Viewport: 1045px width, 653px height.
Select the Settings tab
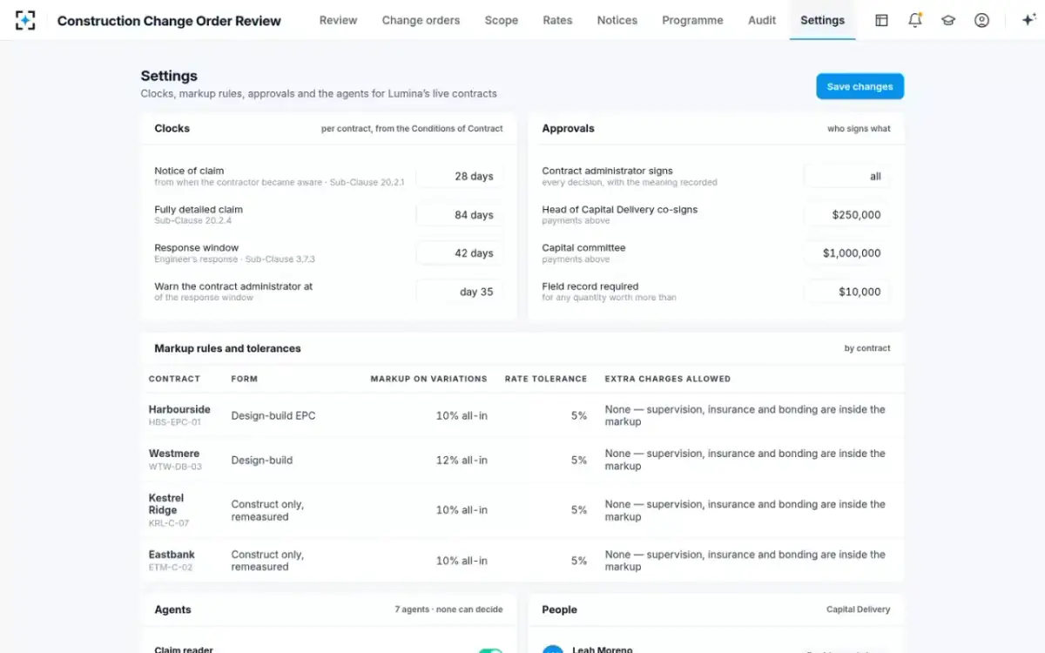pos(822,20)
